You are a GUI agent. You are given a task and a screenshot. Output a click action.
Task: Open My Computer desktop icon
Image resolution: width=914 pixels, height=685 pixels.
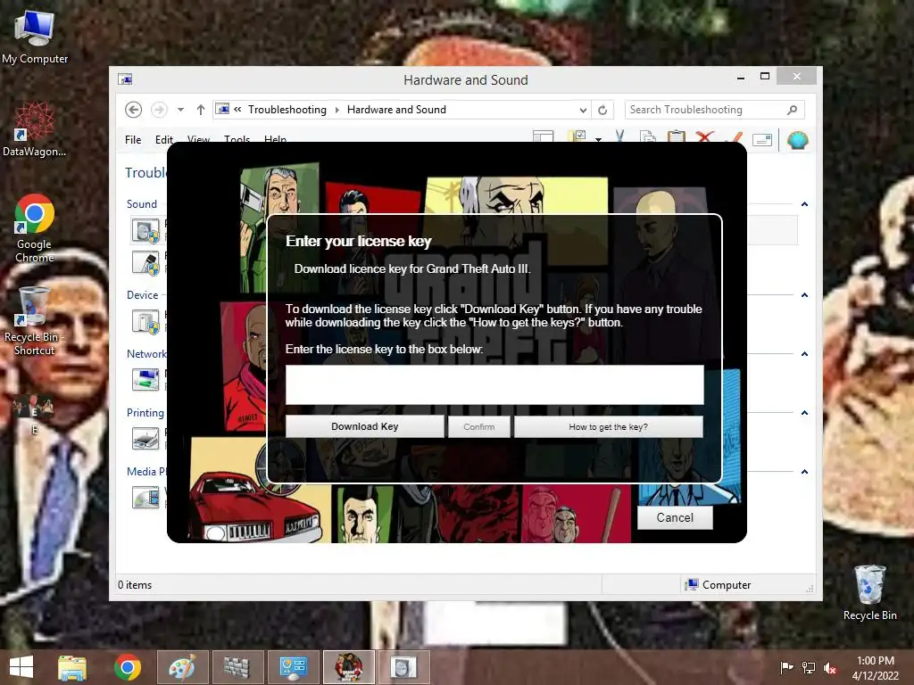(x=35, y=37)
